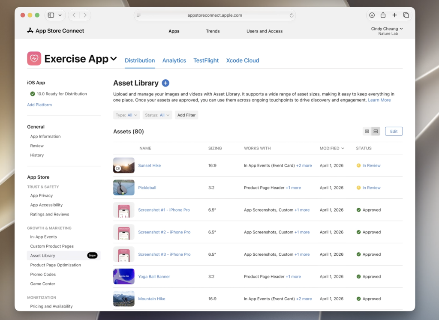Click the App Store Connect logo
Screen dimensions: 439x320
[x=55, y=31]
